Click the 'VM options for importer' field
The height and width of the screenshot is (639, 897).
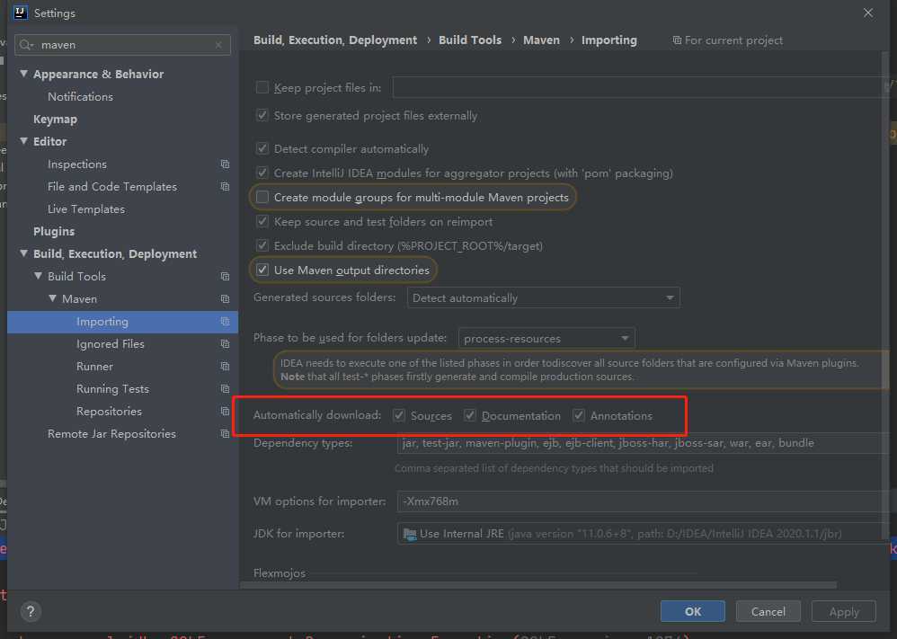643,501
